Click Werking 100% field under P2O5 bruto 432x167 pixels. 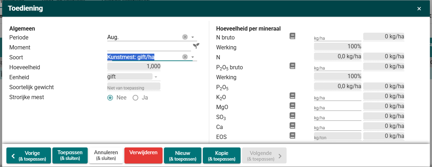coord(338,76)
